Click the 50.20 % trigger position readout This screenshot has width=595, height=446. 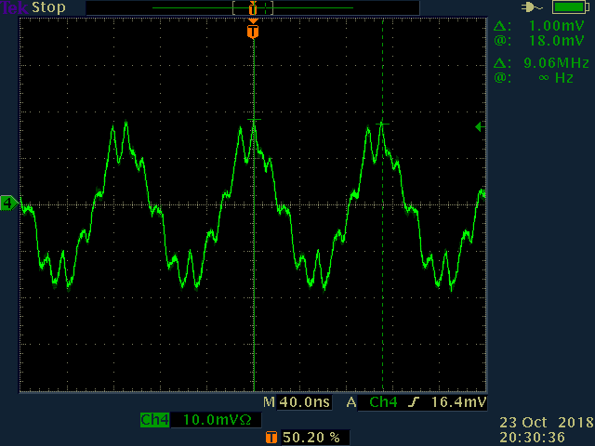tap(311, 438)
